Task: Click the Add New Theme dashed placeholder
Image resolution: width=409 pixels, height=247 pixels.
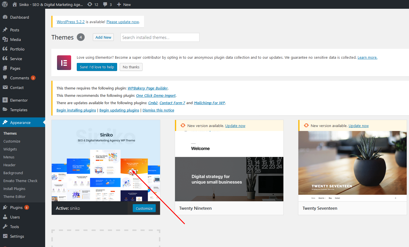Action: tap(106, 238)
